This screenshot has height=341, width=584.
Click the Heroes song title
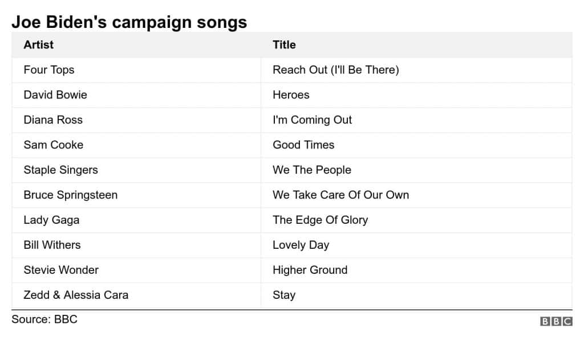coord(291,95)
